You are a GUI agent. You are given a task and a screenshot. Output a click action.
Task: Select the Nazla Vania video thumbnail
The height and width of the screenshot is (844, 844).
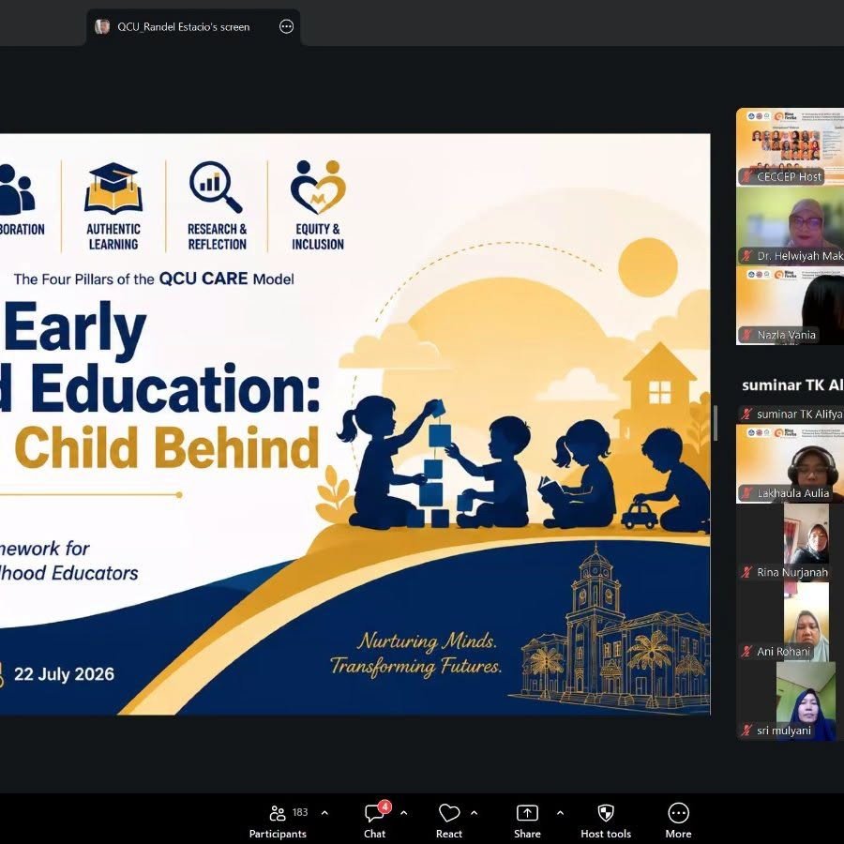pos(791,305)
